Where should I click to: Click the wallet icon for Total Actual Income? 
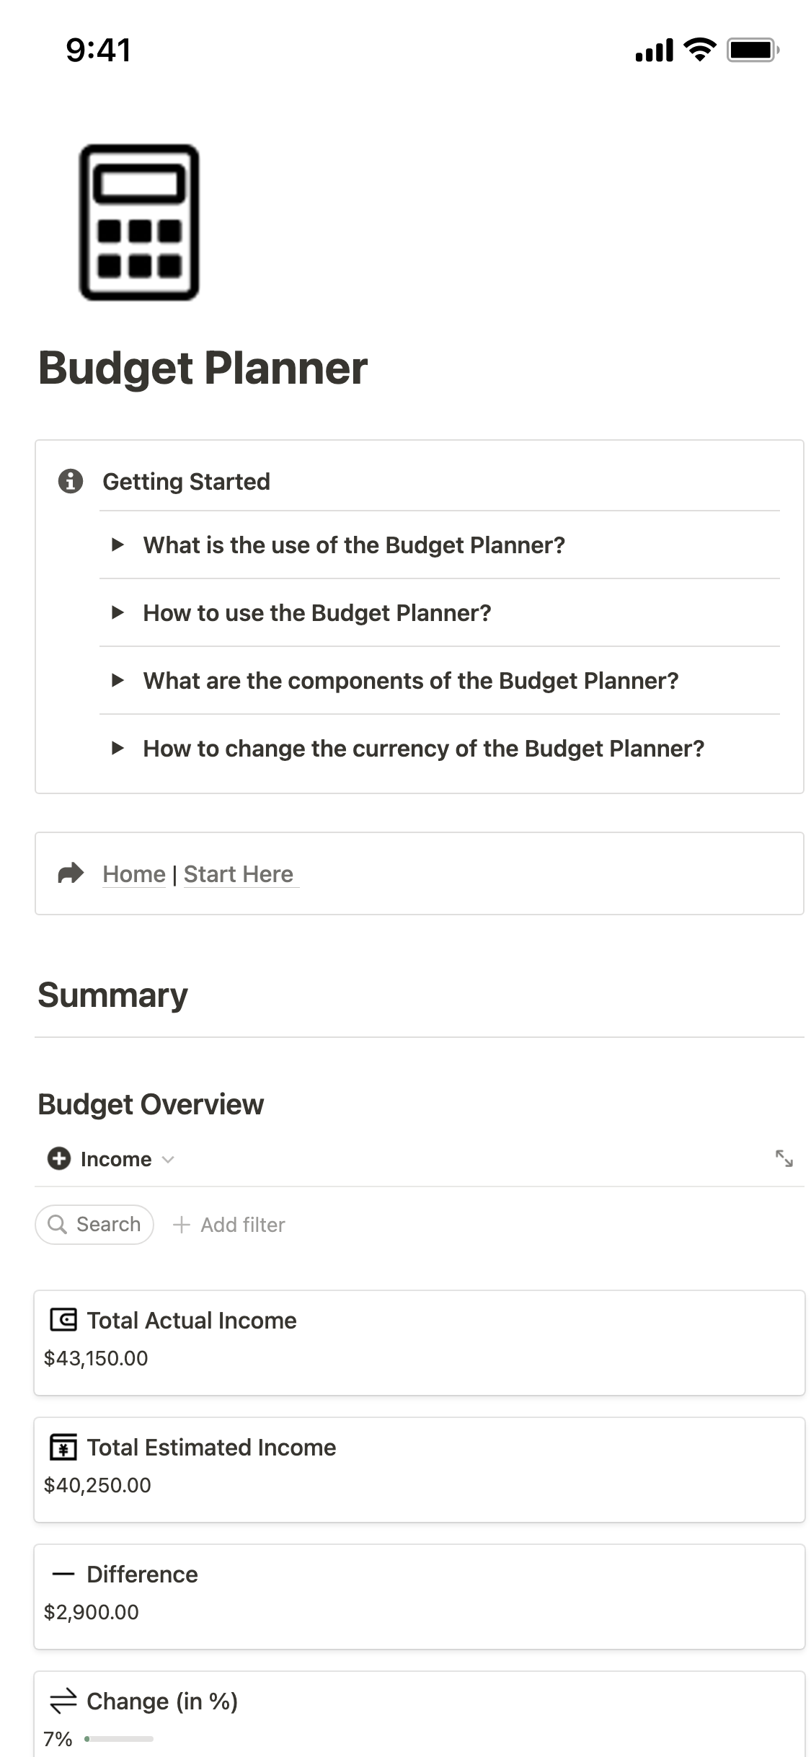[63, 1320]
